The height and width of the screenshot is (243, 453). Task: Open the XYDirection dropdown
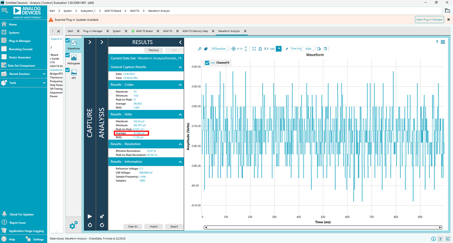pyautogui.click(x=219, y=49)
